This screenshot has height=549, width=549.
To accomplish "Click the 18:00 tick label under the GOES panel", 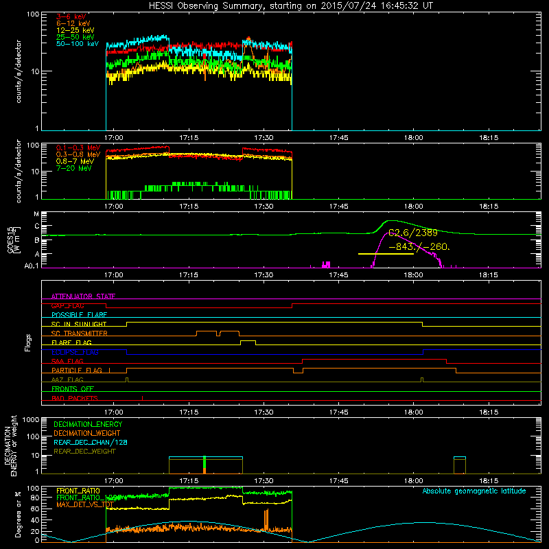I will 414,275.
